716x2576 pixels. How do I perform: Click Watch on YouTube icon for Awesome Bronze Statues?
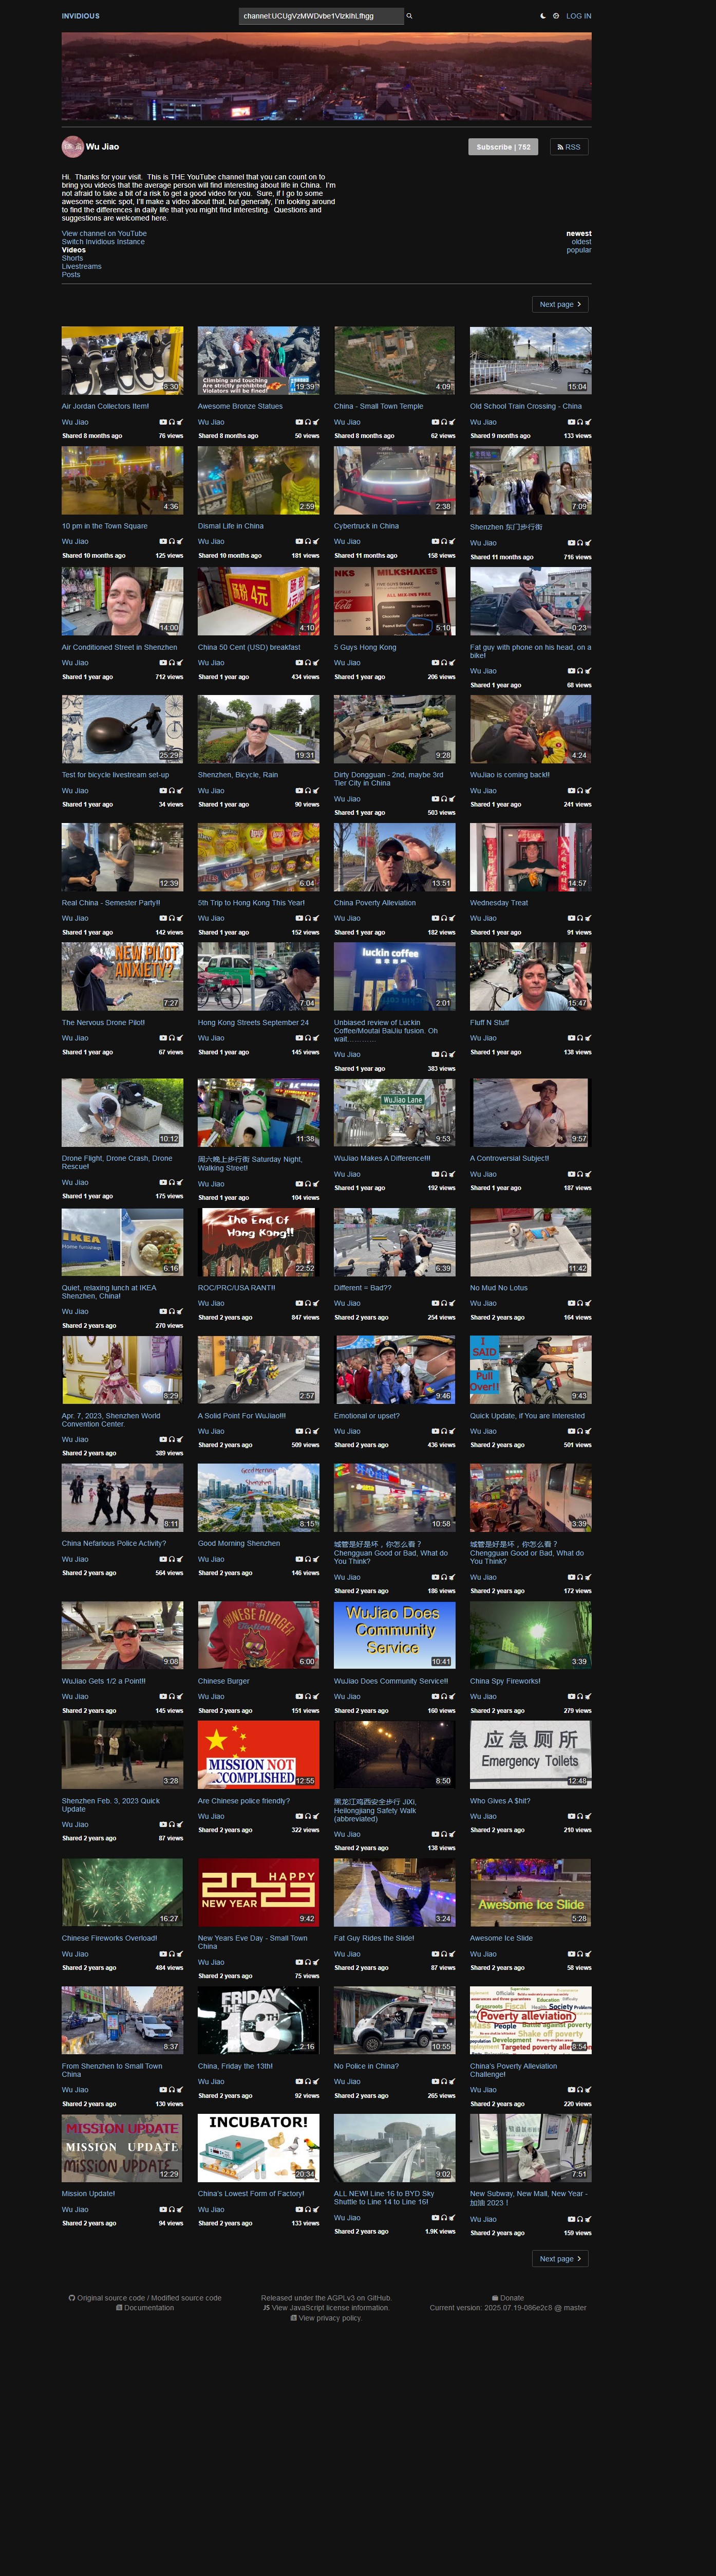pyautogui.click(x=299, y=422)
